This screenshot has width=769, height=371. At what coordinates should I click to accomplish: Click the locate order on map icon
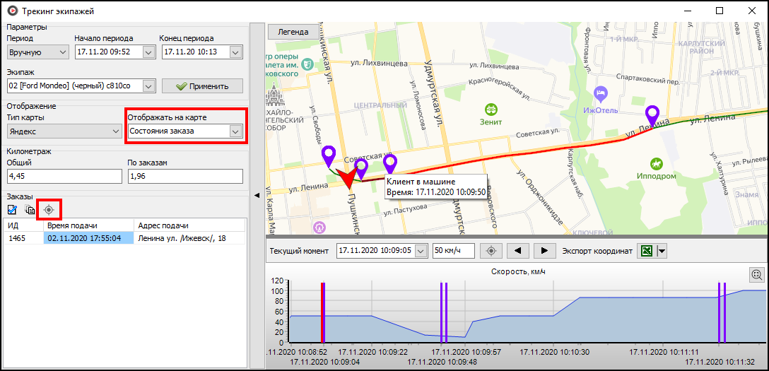point(49,209)
